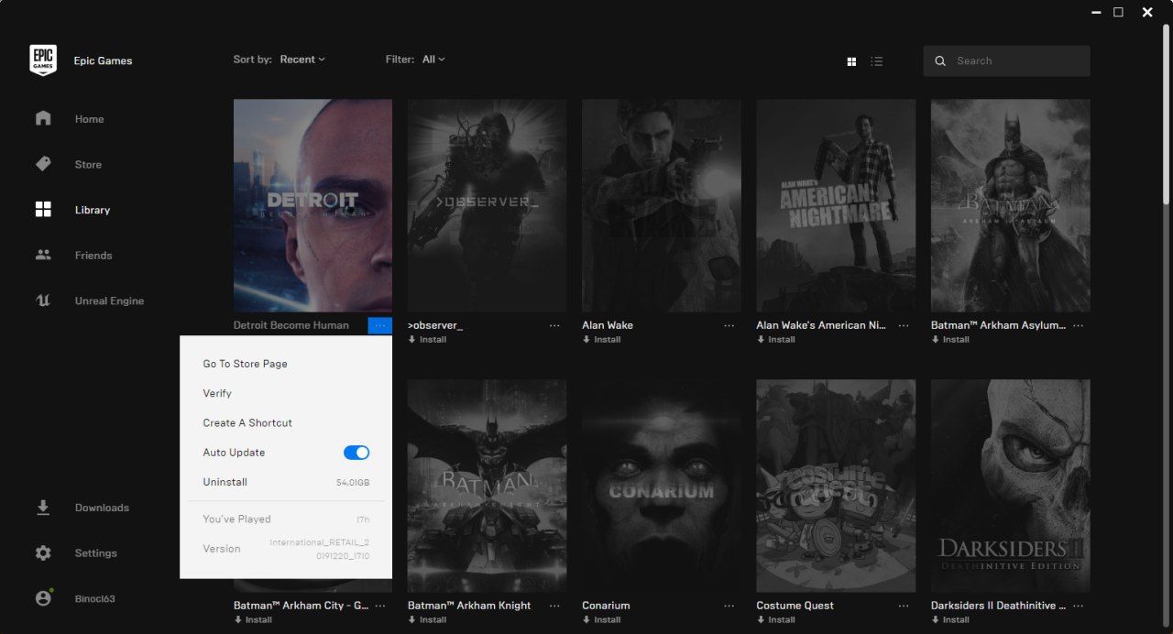Expand the Sort by Recent dropdown
The height and width of the screenshot is (634, 1173).
(x=302, y=60)
